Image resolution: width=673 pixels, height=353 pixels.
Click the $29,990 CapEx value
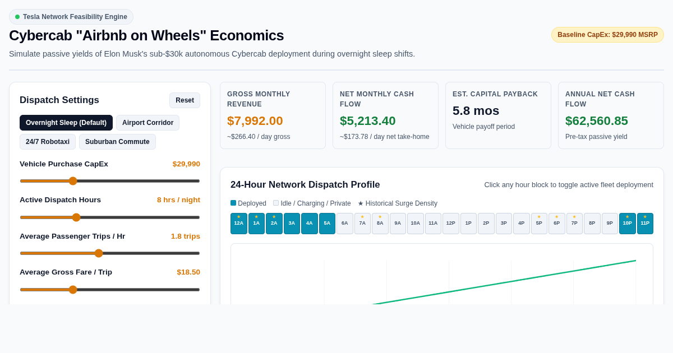[186, 164]
